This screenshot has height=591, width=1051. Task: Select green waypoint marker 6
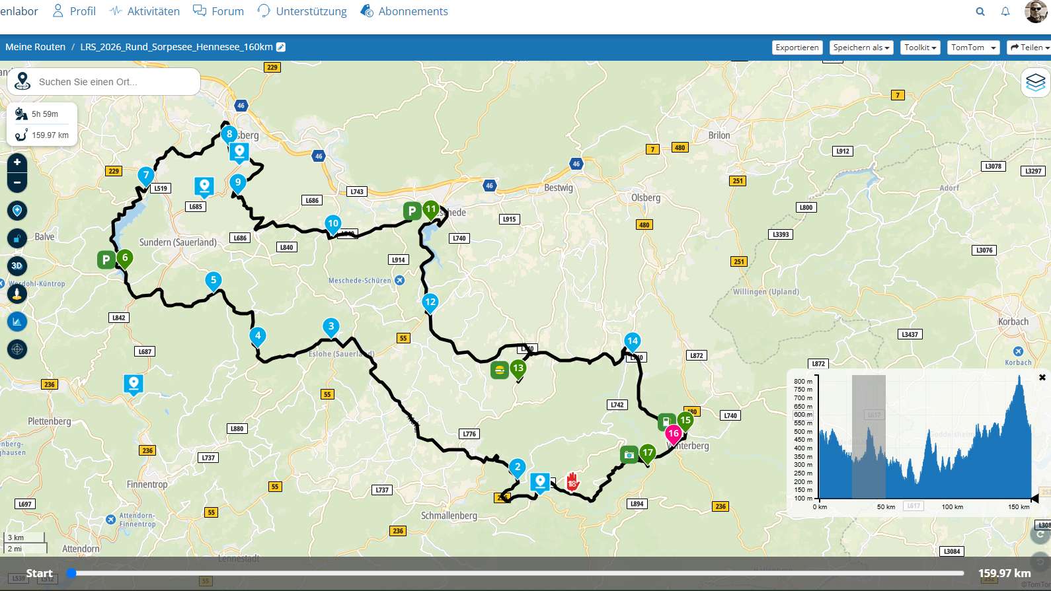125,259
